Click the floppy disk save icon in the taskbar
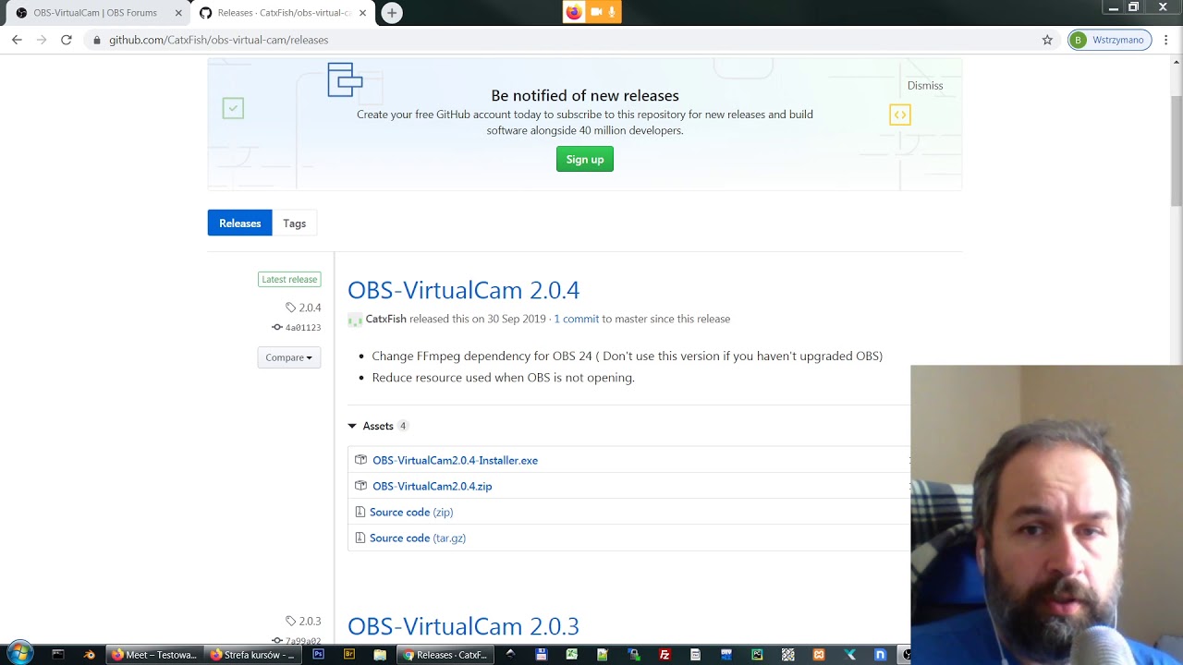The width and height of the screenshot is (1183, 665). click(x=542, y=655)
